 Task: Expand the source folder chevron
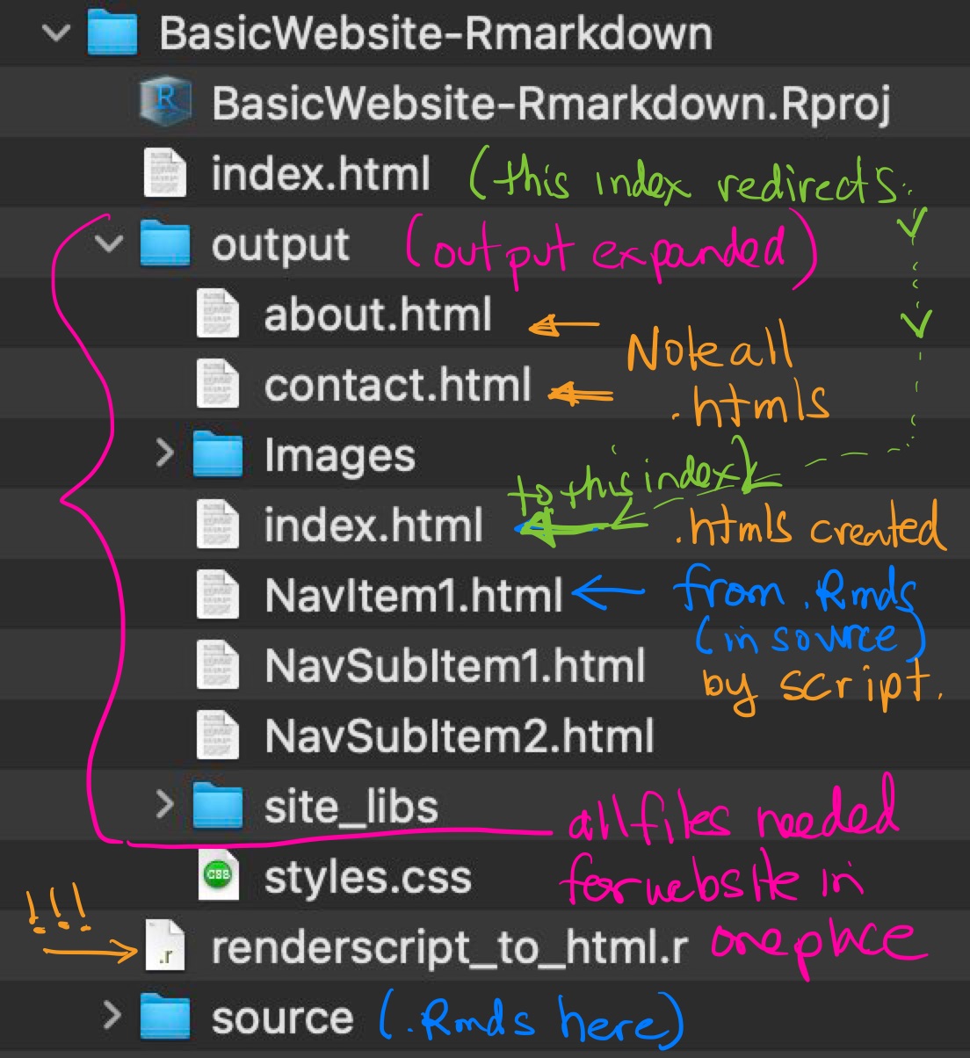click(x=112, y=1017)
